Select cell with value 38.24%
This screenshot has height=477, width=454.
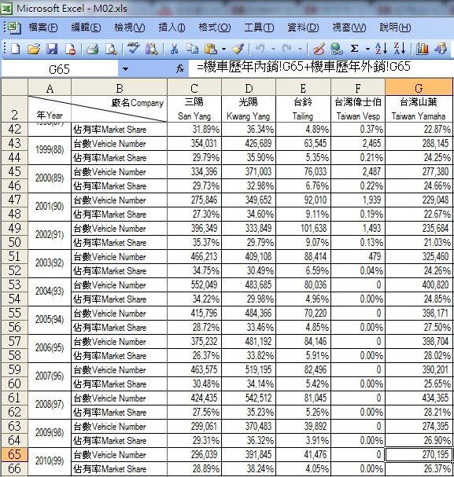pos(249,469)
